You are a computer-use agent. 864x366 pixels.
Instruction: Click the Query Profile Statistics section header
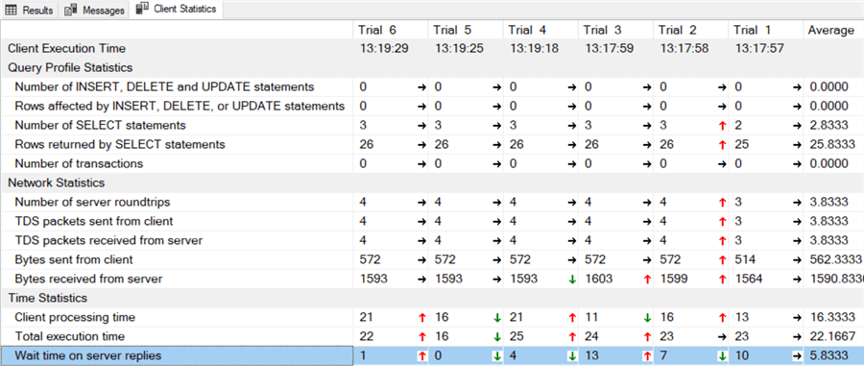[70, 68]
